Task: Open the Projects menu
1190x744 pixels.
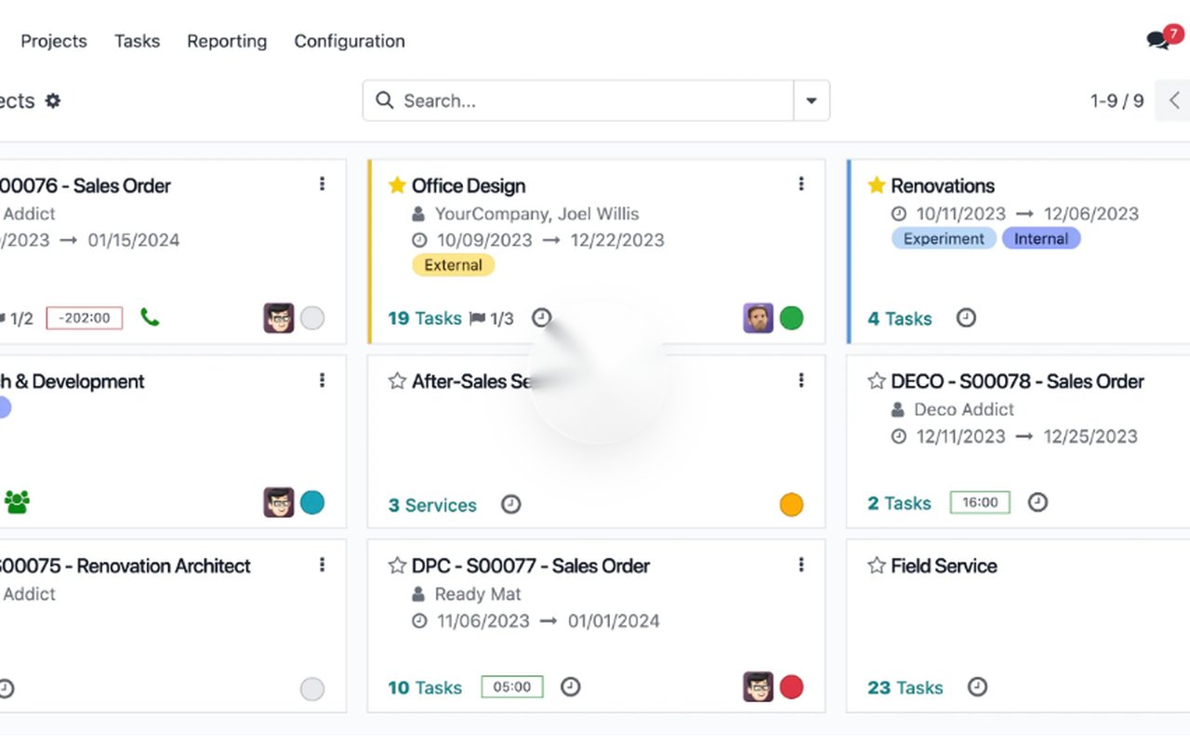Action: [x=54, y=41]
